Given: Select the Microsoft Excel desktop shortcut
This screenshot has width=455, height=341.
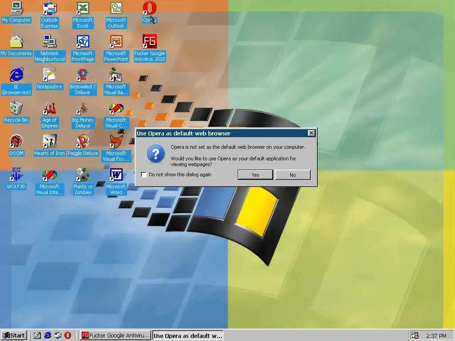Looking at the screenshot, I should click(x=83, y=15).
